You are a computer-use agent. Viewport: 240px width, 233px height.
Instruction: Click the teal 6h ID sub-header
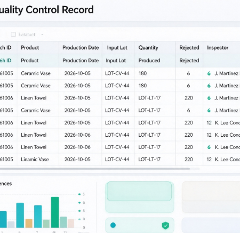(x=5, y=61)
